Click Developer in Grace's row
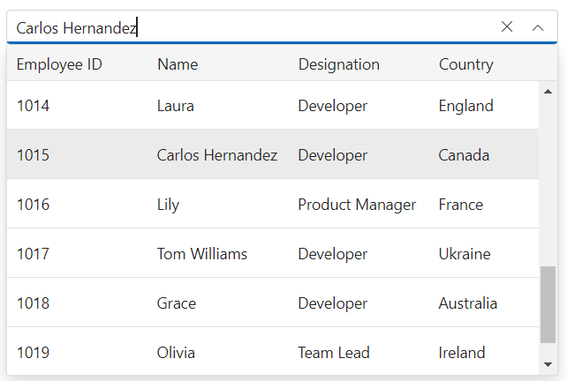 pyautogui.click(x=332, y=303)
